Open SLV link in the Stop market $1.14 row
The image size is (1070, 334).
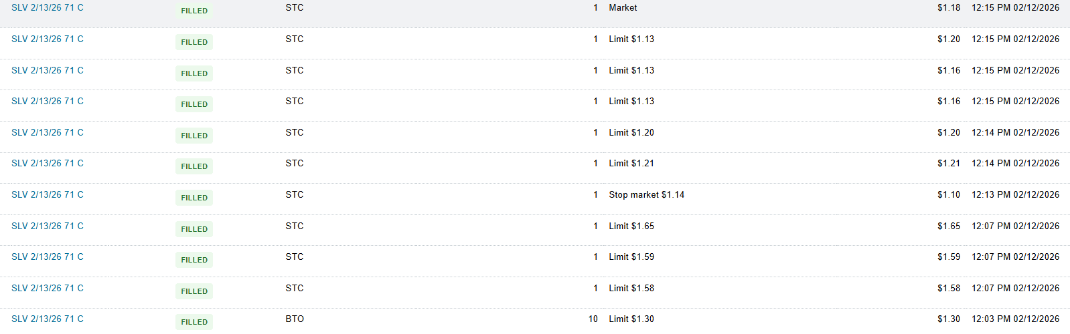[x=48, y=195]
